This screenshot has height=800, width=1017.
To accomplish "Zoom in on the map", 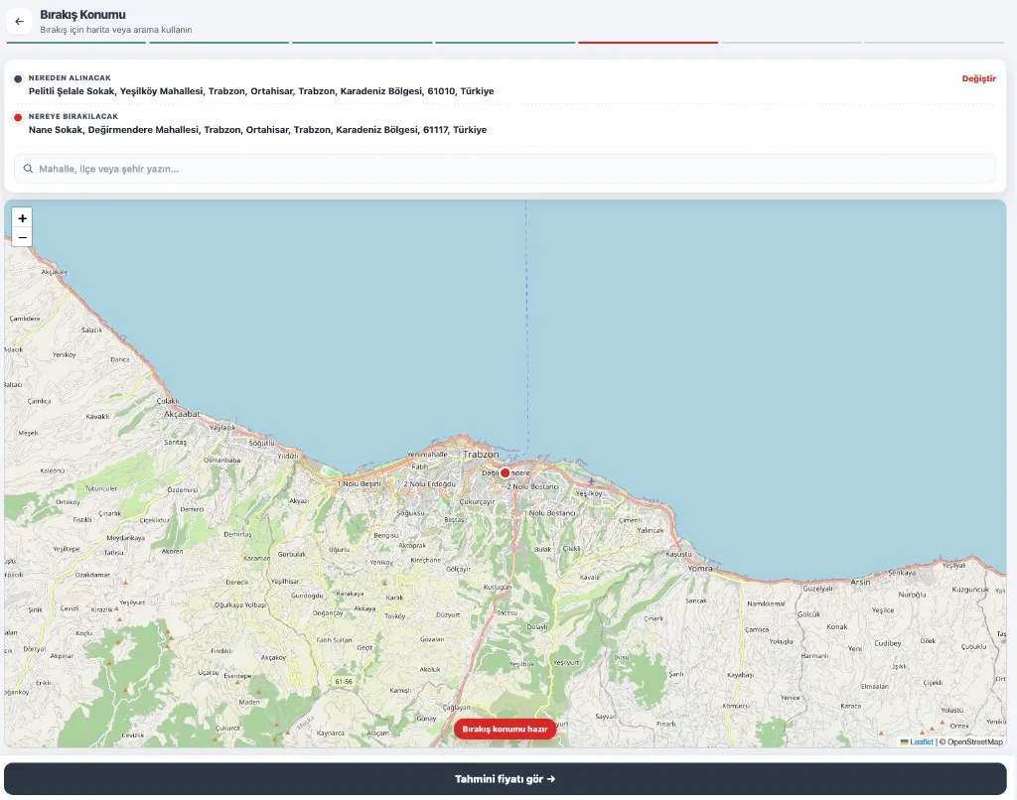I will (22, 218).
